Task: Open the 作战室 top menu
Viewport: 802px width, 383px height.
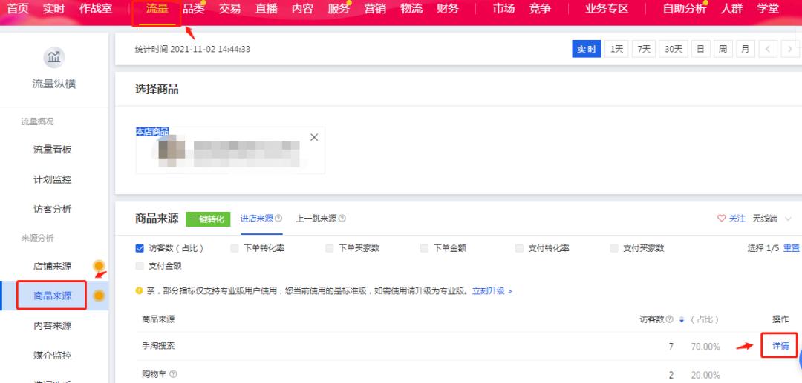Action: click(96, 9)
